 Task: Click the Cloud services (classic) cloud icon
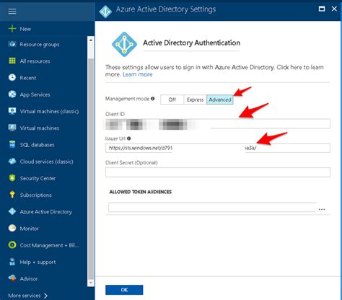pos(12,161)
